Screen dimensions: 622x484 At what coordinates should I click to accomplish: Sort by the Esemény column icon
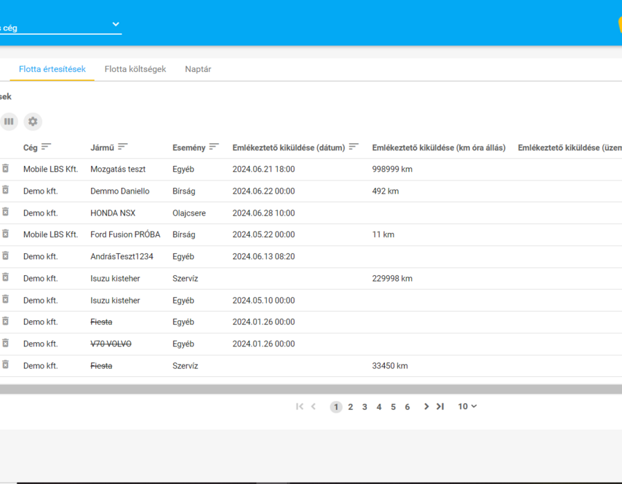[214, 147]
